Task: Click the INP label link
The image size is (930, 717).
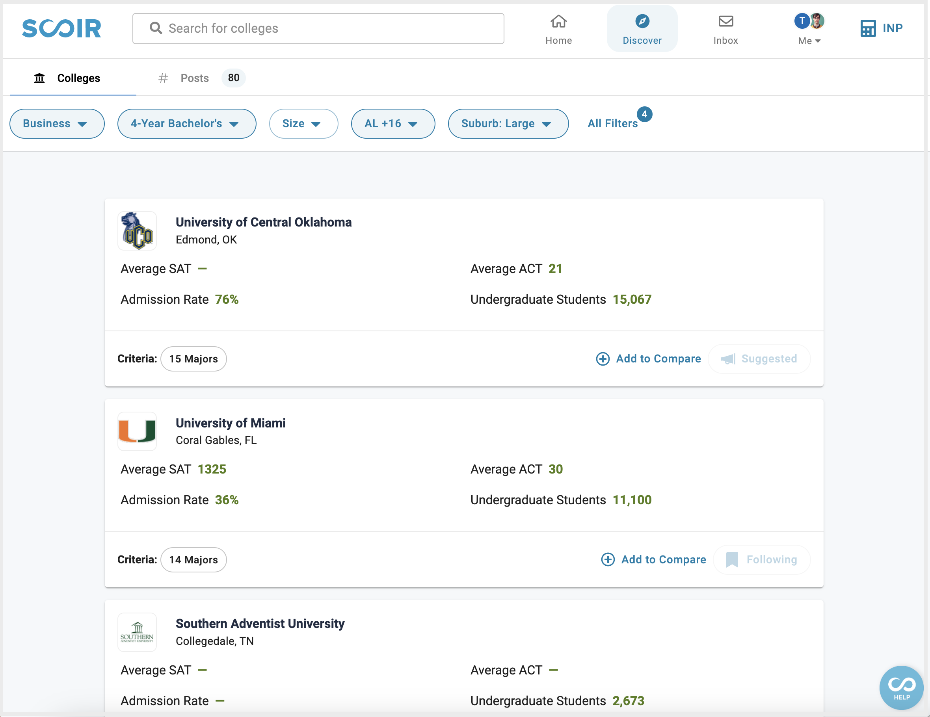Action: (892, 28)
